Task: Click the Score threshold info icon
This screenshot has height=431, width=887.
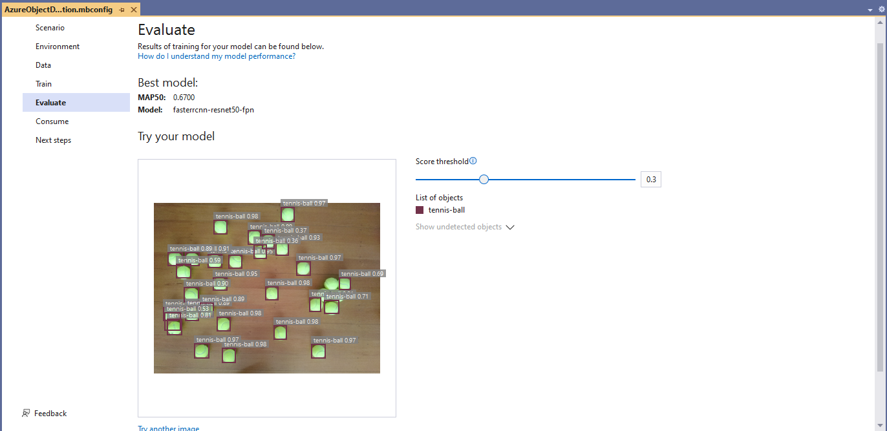Action: (x=473, y=161)
